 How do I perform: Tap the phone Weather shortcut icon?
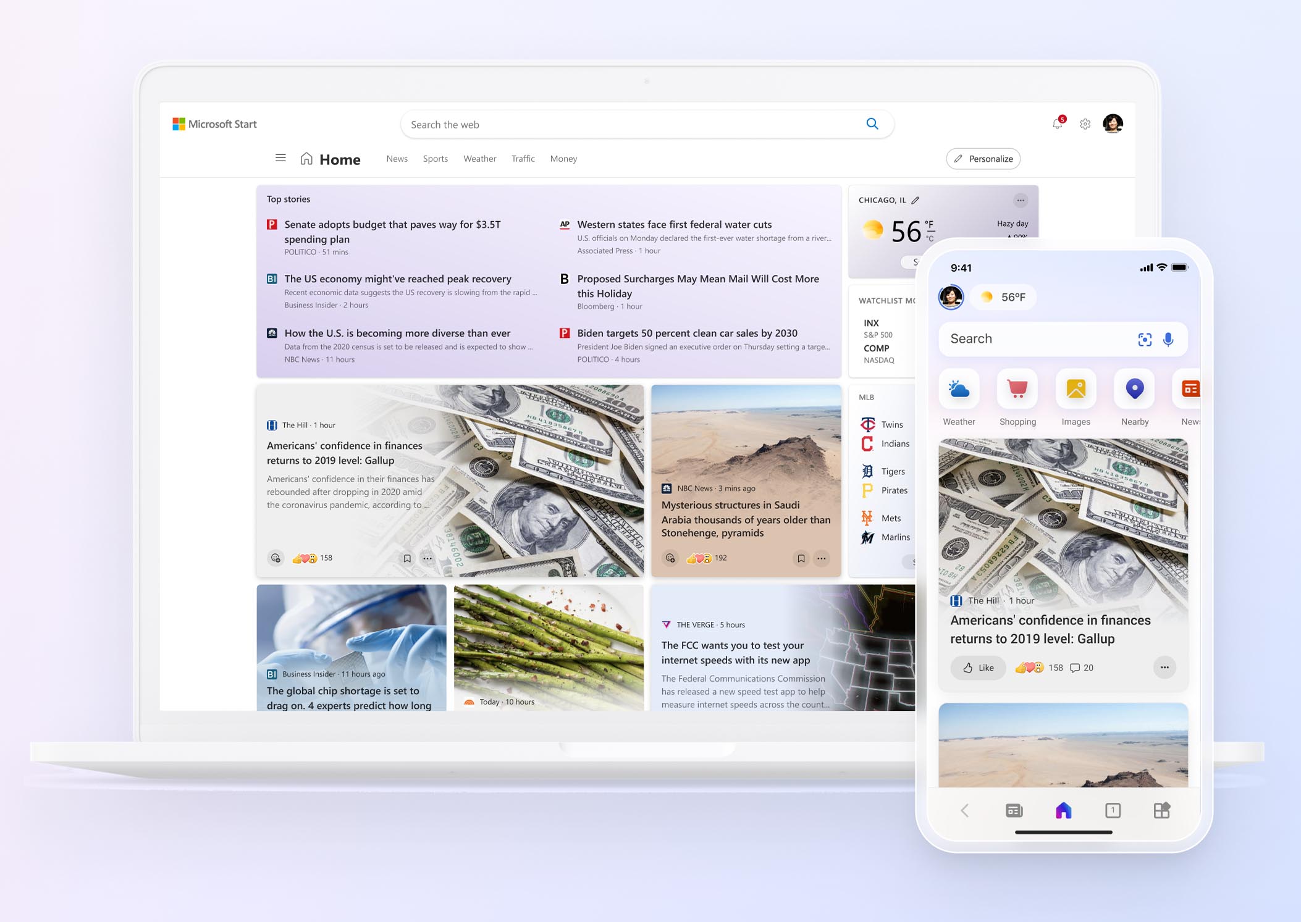coord(959,389)
